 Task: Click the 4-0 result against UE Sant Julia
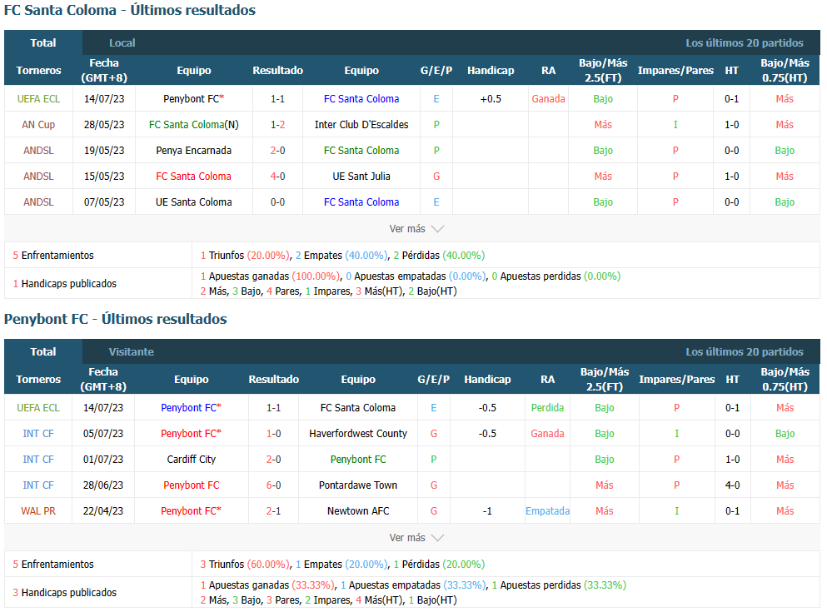point(277,176)
